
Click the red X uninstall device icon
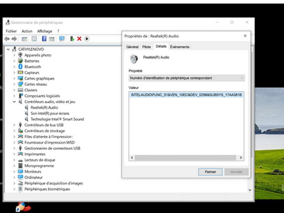tap(79, 39)
